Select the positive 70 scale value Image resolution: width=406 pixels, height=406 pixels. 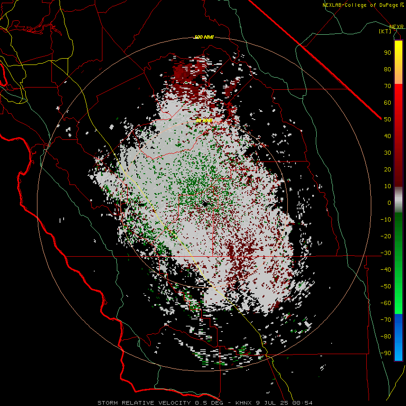point(388,86)
